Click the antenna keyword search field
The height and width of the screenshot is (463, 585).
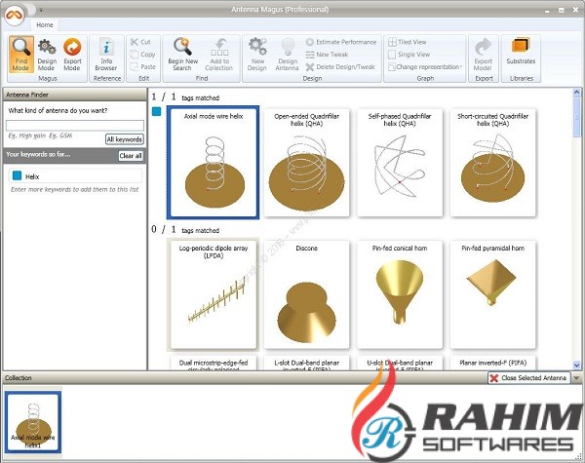click(75, 125)
